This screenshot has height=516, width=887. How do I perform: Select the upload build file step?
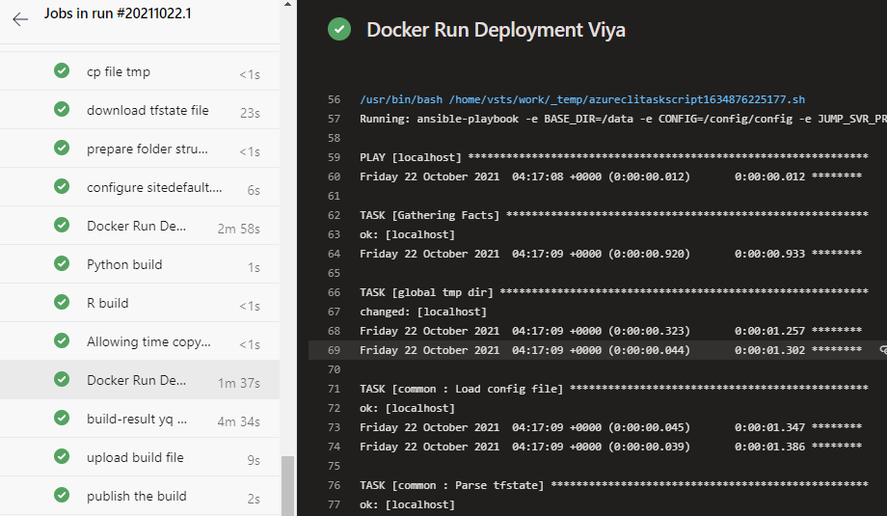(x=140, y=456)
